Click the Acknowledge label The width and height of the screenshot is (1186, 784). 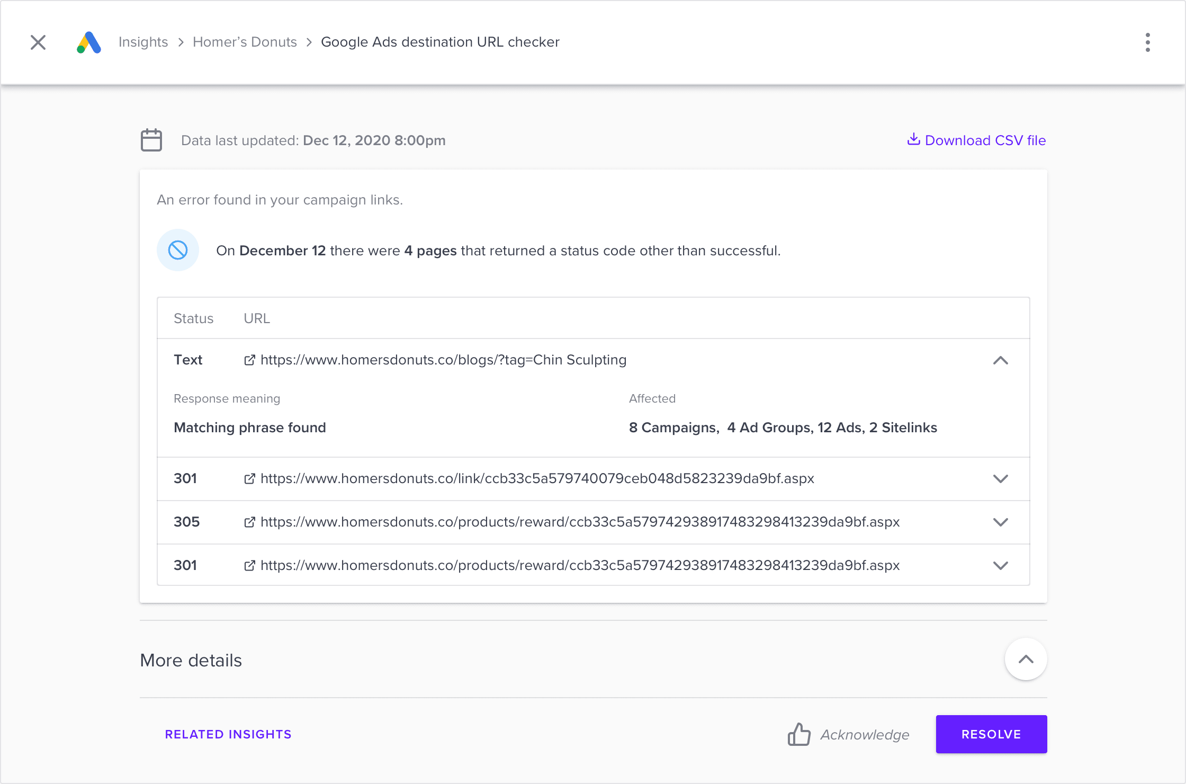tap(865, 735)
